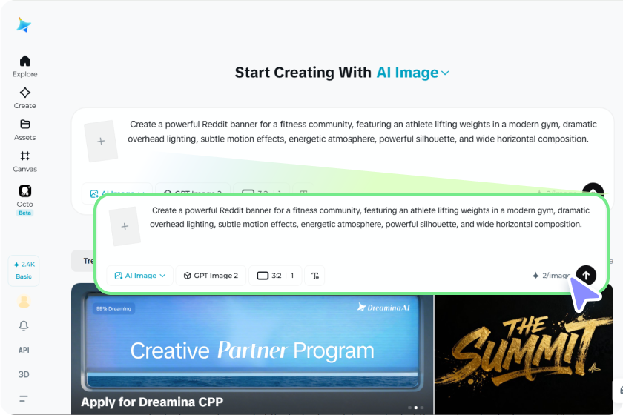This screenshot has width=623, height=415.
Task: Launch the Octo Beta assistant
Action: click(x=24, y=200)
